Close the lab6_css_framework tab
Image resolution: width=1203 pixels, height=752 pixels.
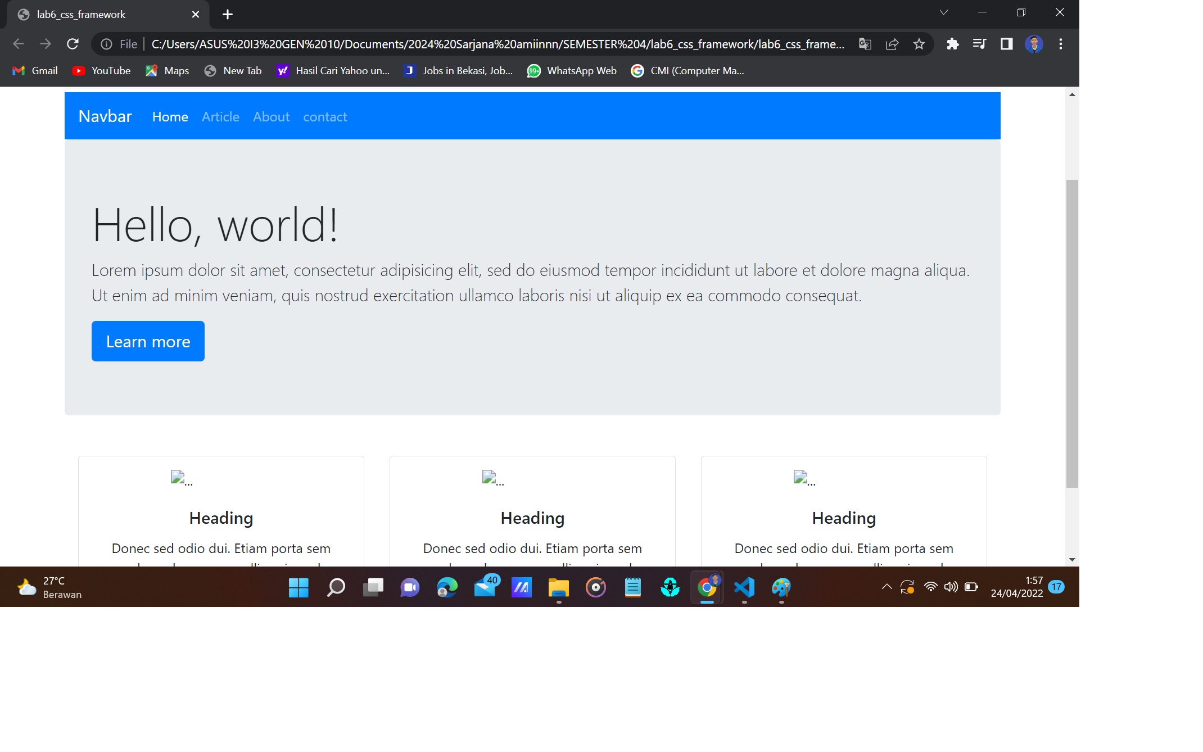(196, 15)
